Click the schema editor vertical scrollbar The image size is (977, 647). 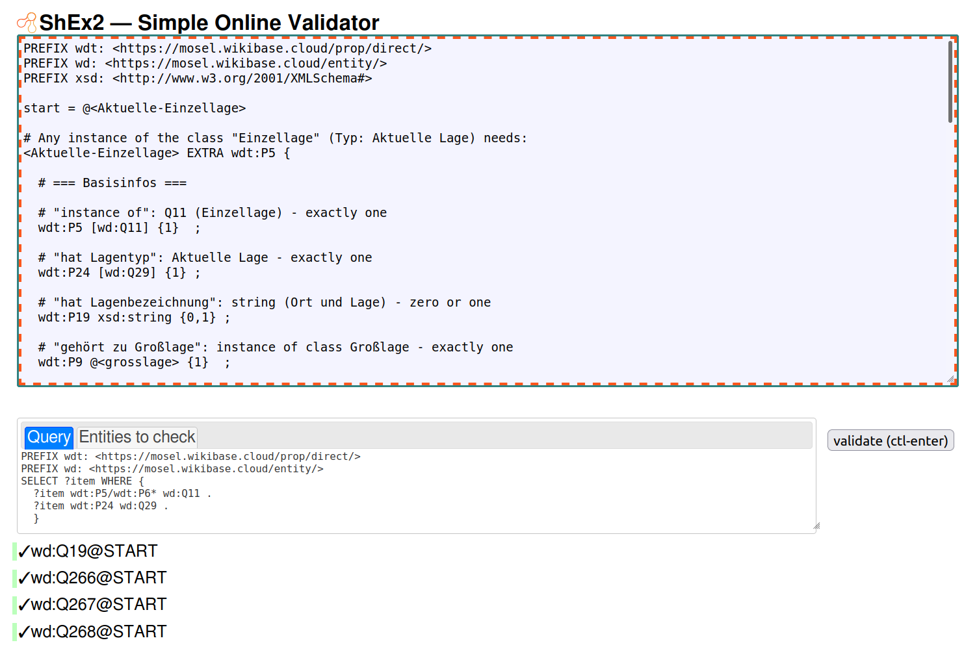[950, 82]
